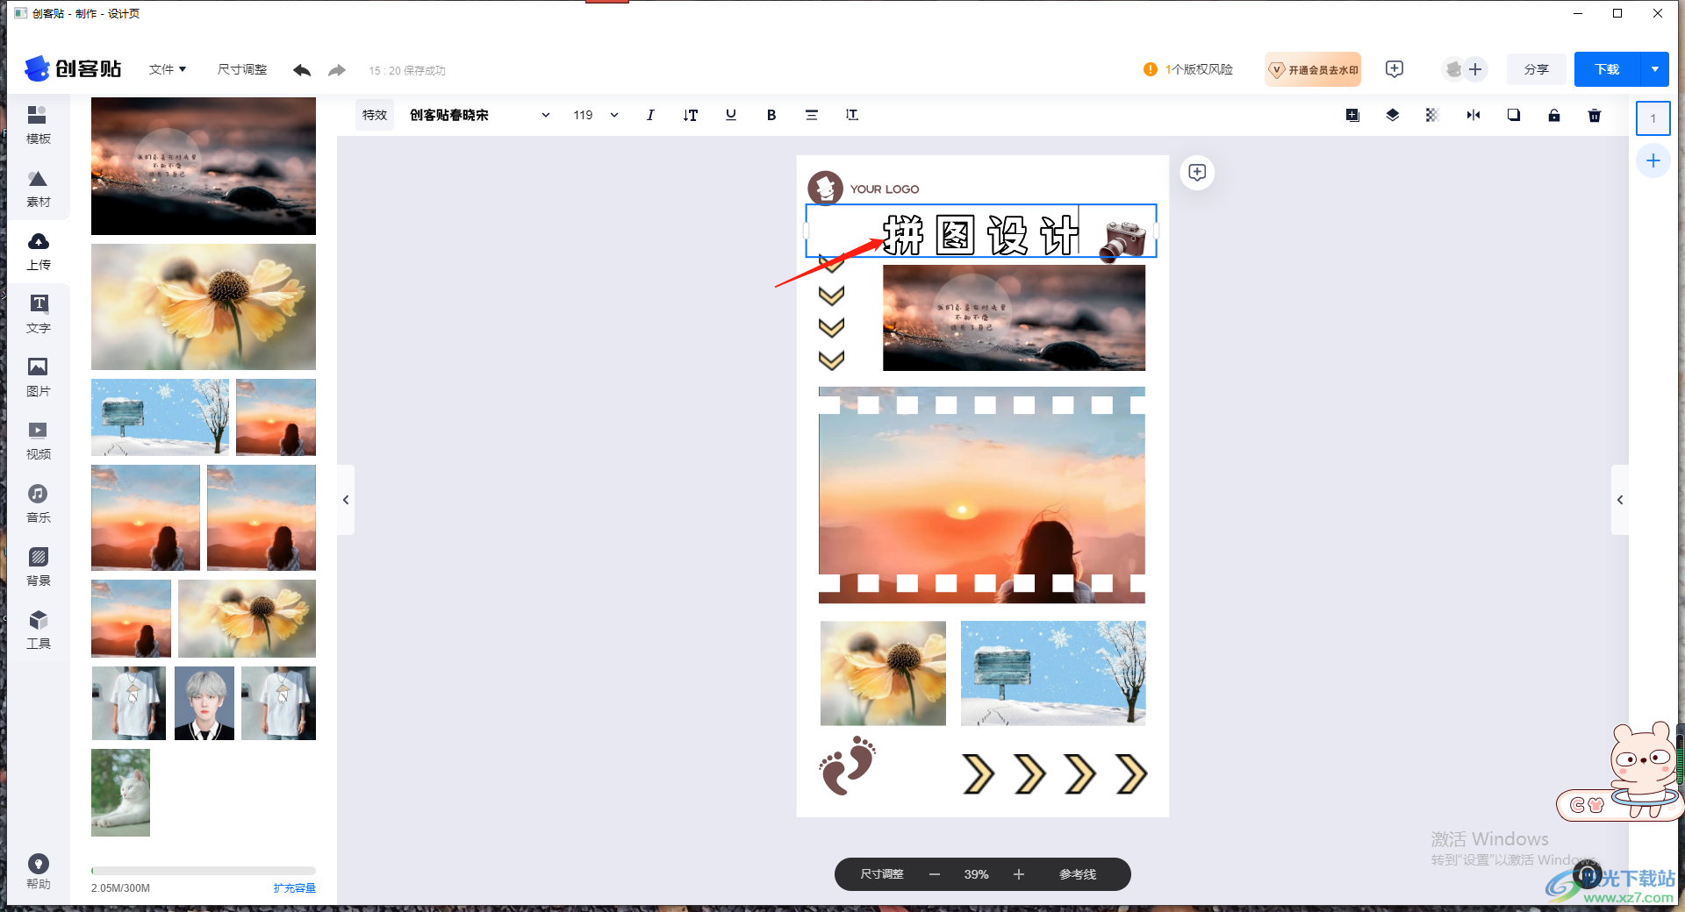This screenshot has height=912, width=1685.
Task: Open the 上传 upload panel
Action: coord(38,252)
